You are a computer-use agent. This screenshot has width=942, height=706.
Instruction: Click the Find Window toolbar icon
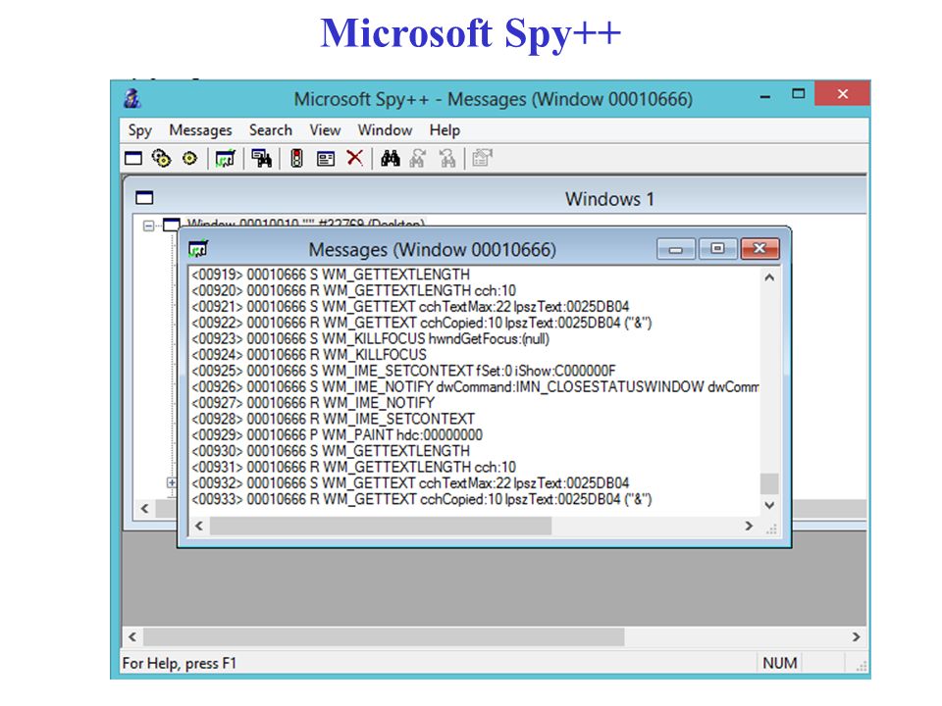coord(261,159)
